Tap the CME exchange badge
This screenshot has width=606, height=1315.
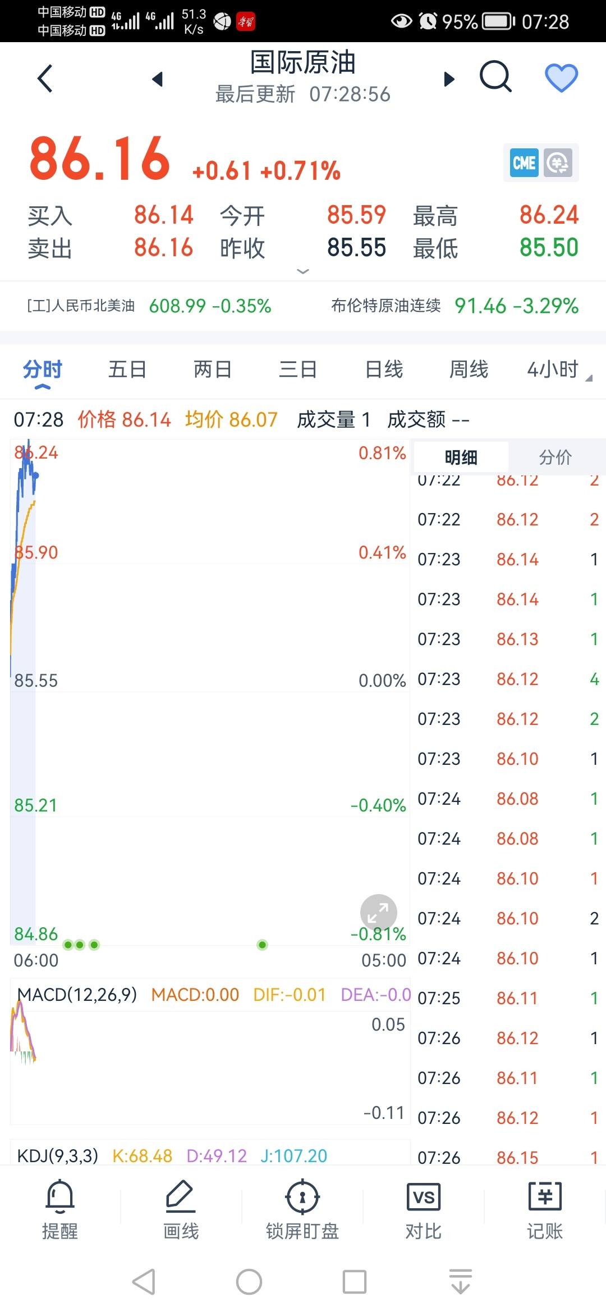click(524, 163)
